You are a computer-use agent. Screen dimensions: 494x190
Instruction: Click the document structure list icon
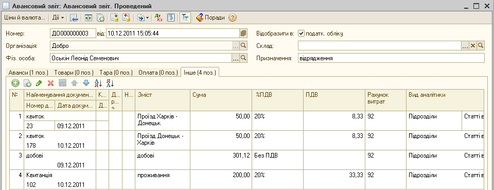click(171, 18)
